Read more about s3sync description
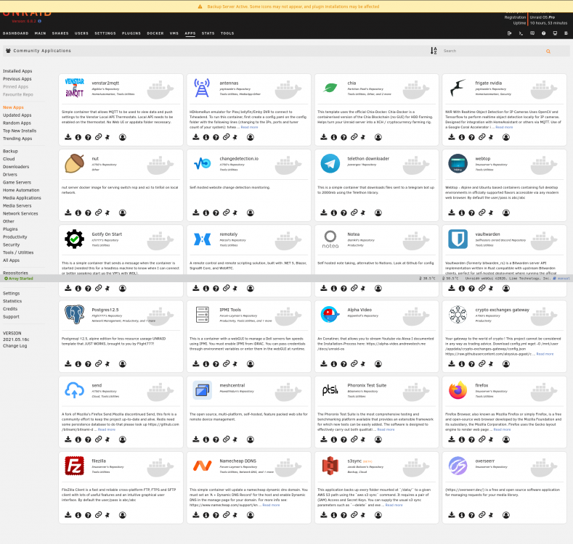 pyautogui.click(x=394, y=505)
